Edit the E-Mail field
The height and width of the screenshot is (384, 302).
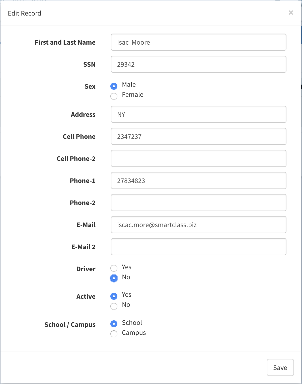click(199, 225)
